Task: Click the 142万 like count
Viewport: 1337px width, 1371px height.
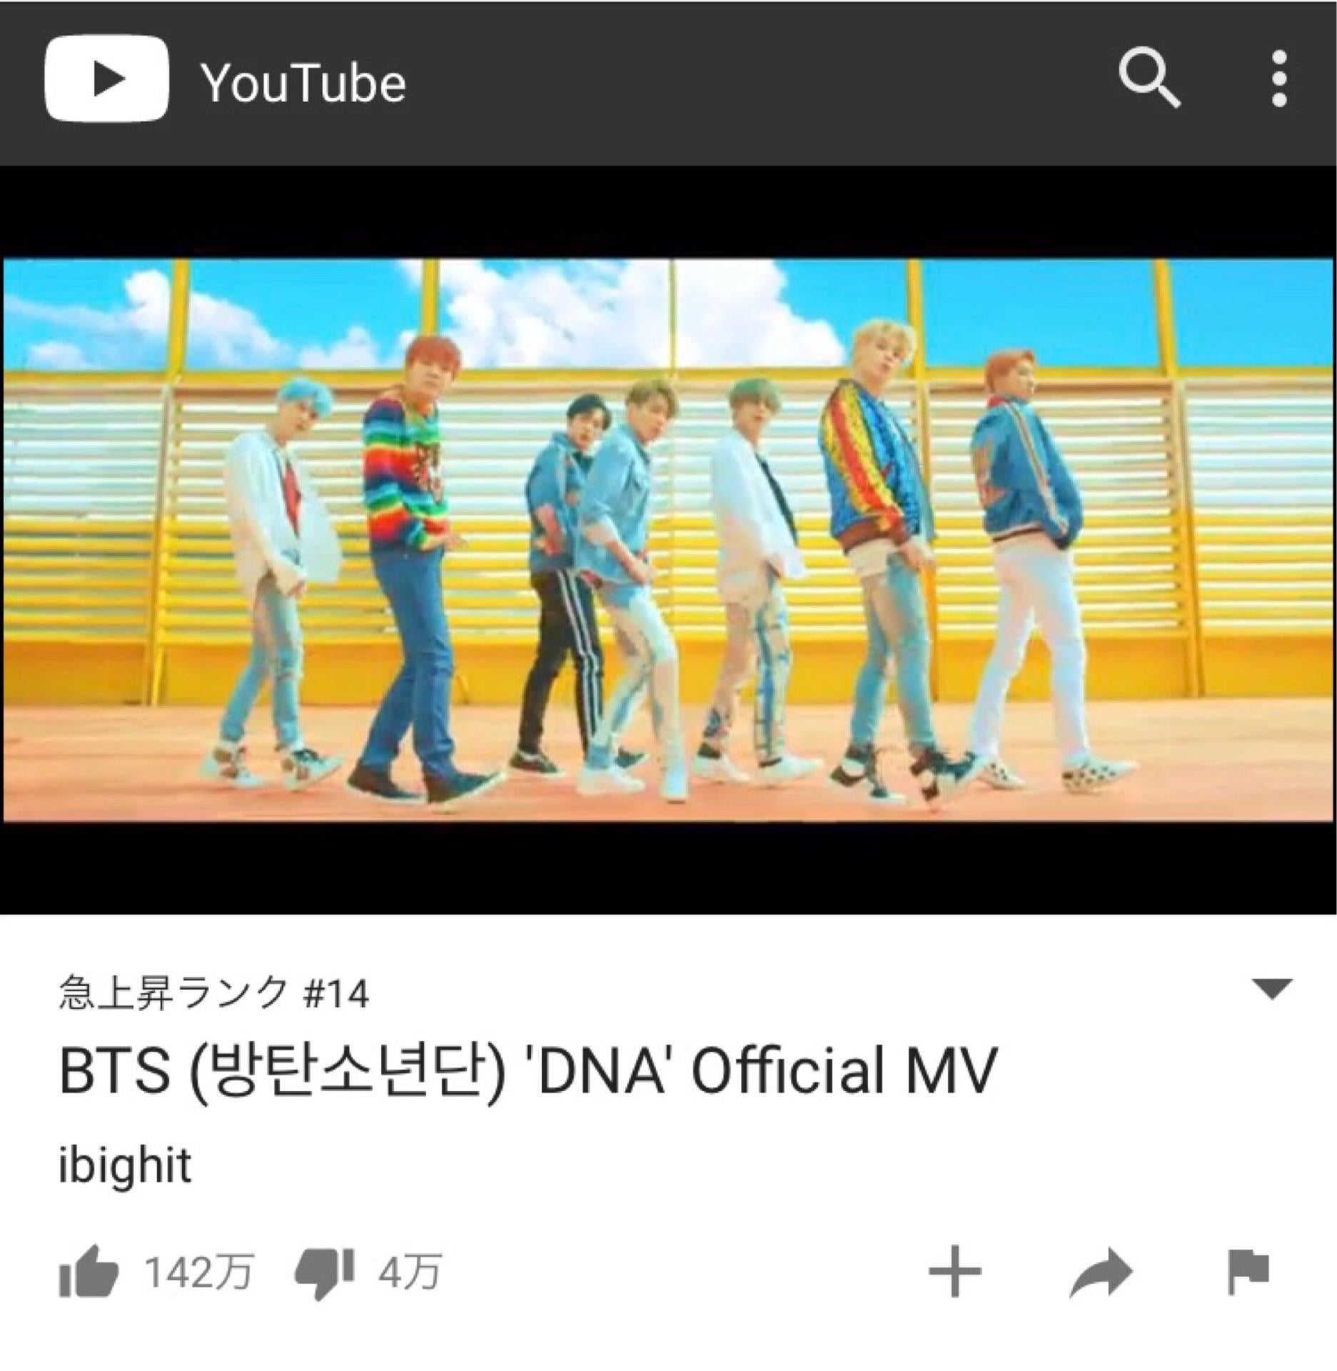Action: [199, 1272]
